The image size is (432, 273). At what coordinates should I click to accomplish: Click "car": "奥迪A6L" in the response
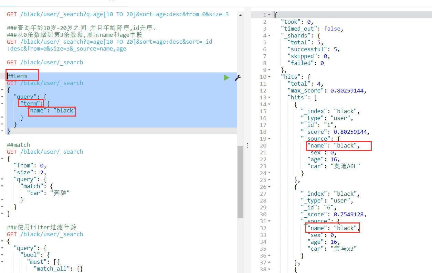click(334, 166)
